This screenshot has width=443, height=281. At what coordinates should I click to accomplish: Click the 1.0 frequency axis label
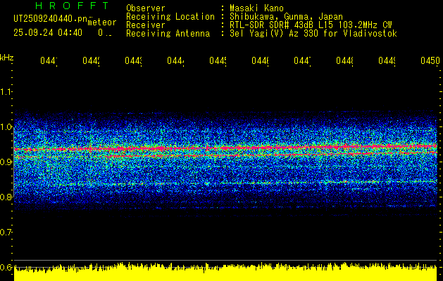[6, 127]
